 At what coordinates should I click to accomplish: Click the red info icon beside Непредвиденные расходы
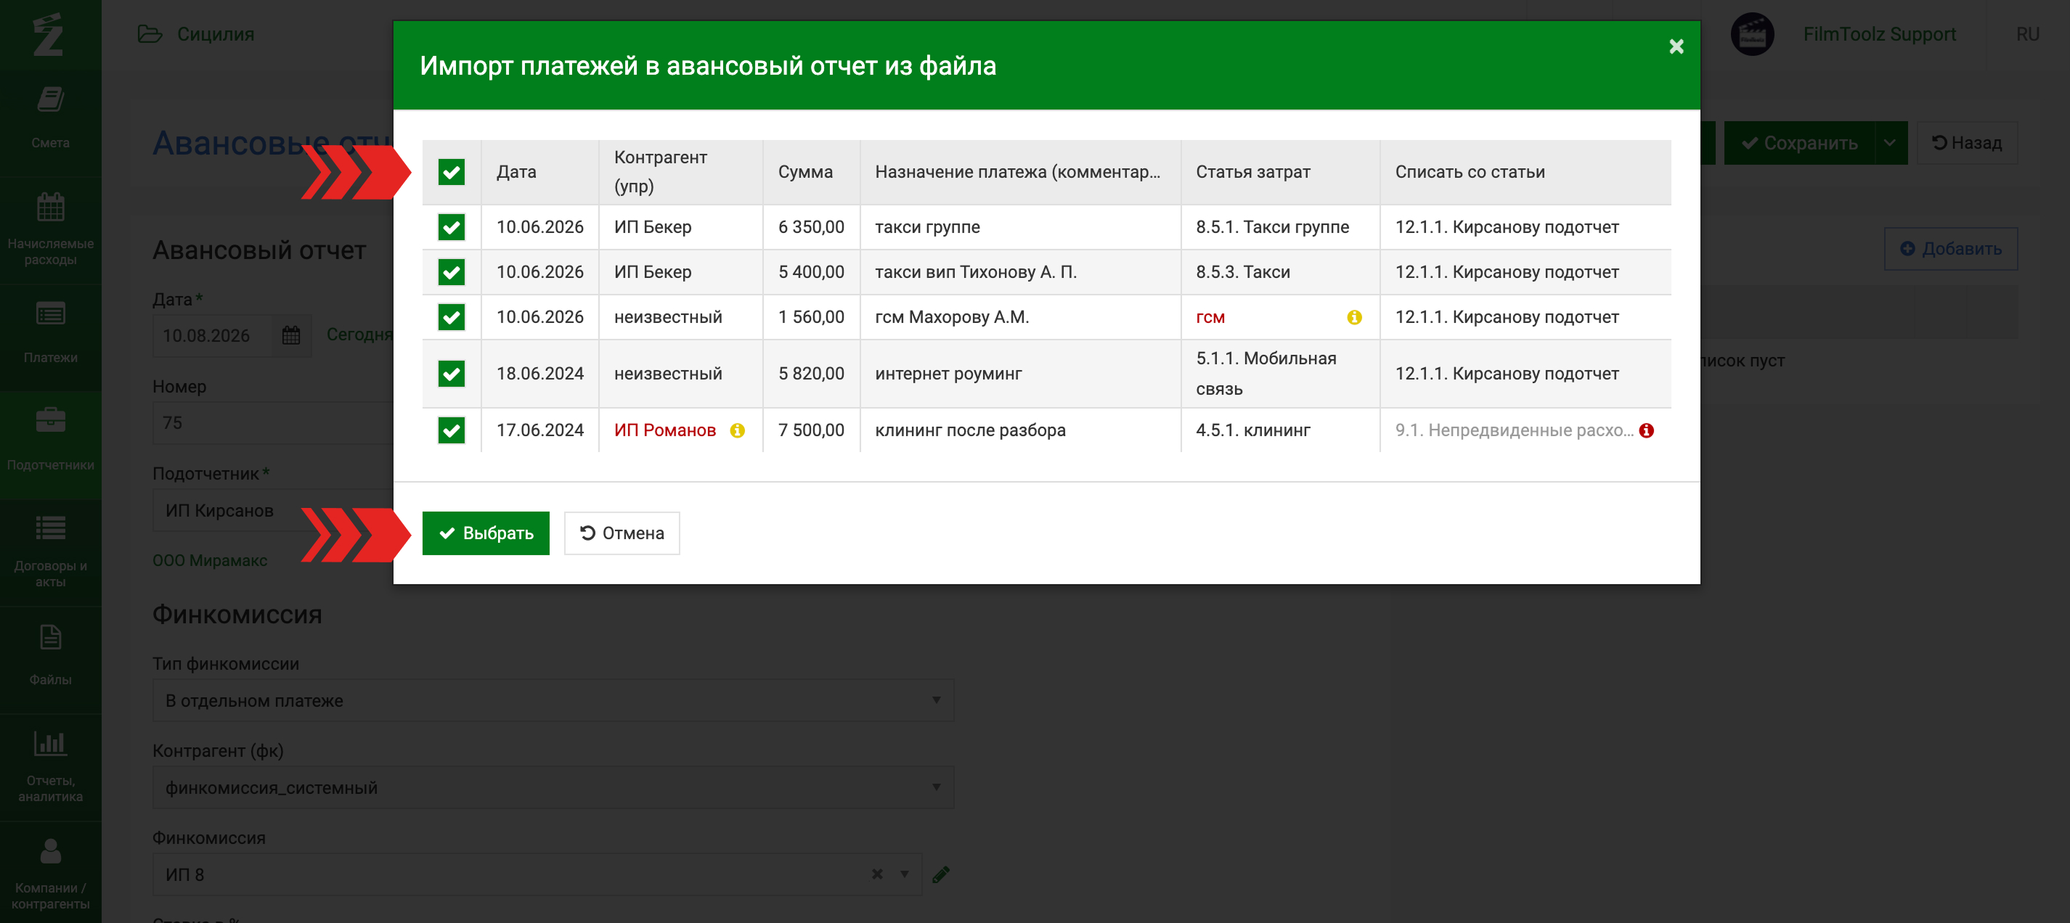point(1647,430)
